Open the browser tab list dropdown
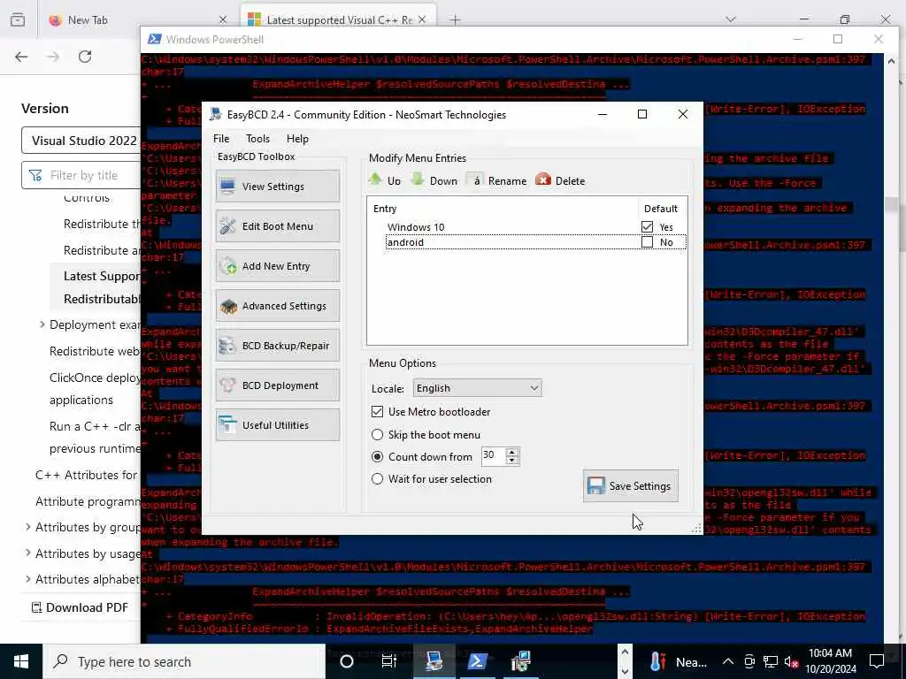Viewport: 906px width, 679px height. tap(731, 19)
